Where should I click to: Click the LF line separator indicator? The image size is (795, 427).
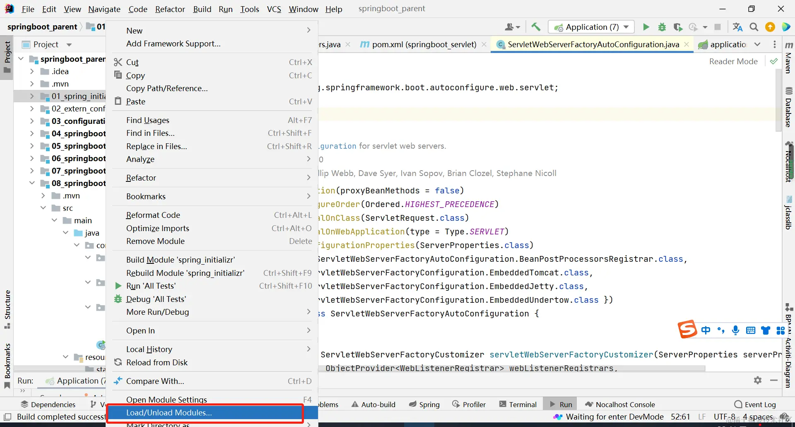tap(702, 417)
